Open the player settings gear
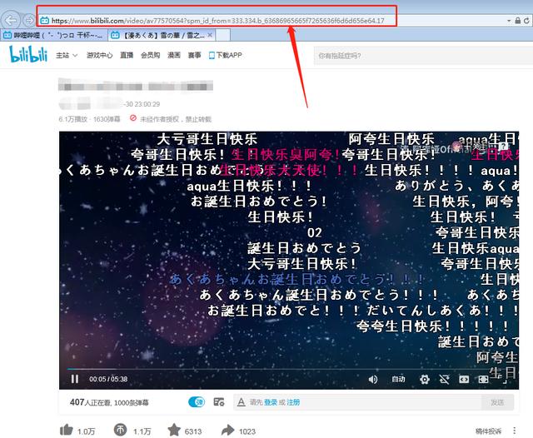The width and height of the screenshot is (533, 438). (425, 379)
